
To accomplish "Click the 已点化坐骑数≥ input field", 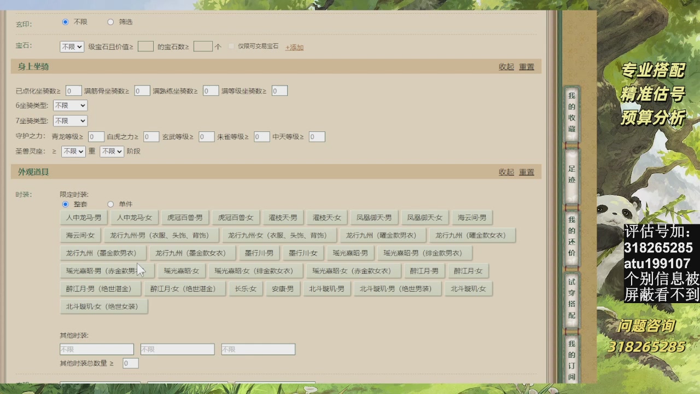I will [74, 91].
